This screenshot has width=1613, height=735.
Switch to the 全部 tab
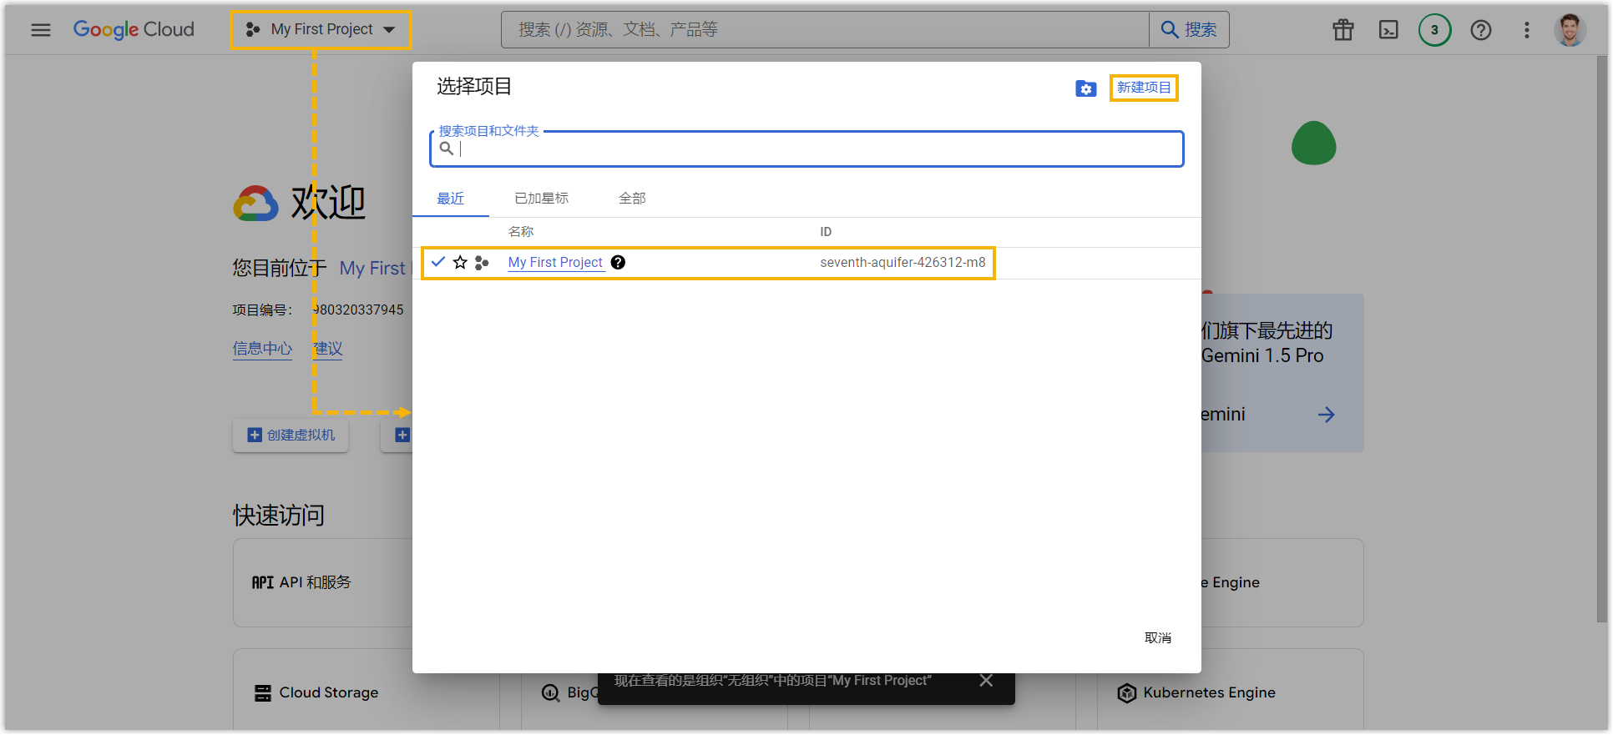[632, 199]
